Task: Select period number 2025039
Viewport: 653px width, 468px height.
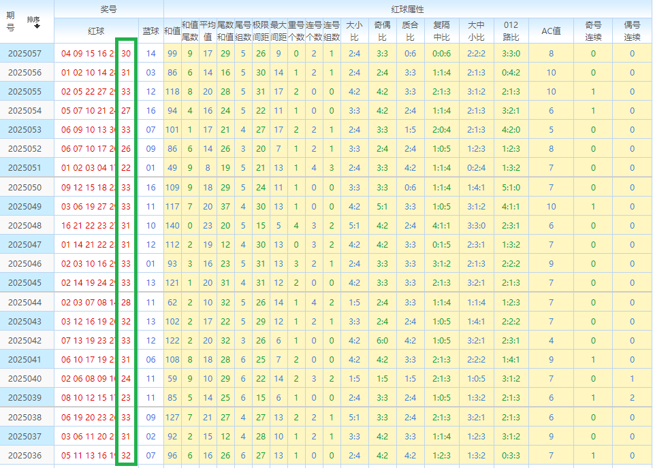Action: click(x=25, y=398)
